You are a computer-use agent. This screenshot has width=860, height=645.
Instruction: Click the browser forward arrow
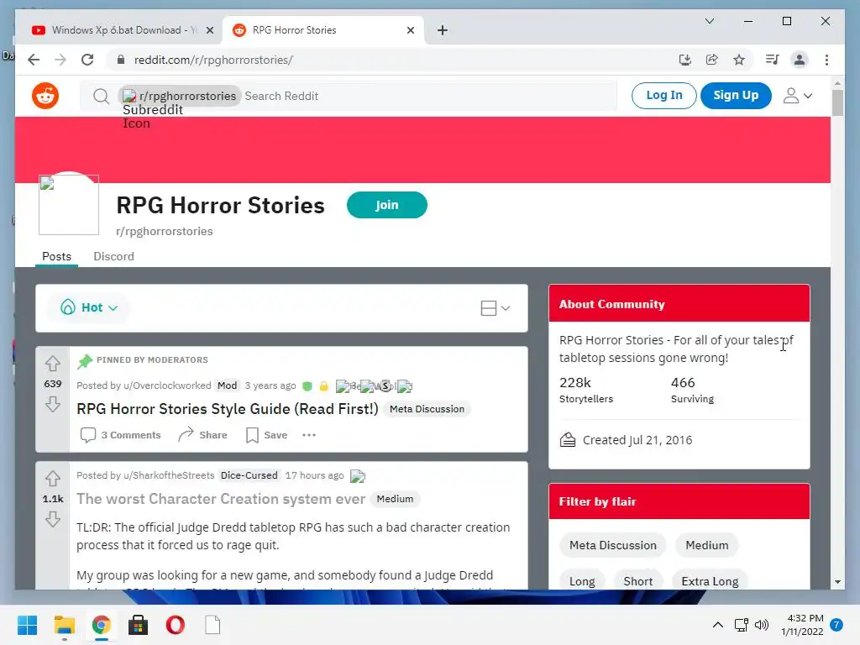click(x=60, y=60)
